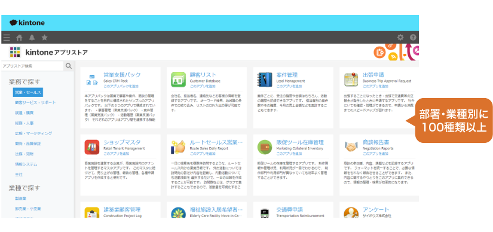Image resolution: width=493 pixels, height=232 pixels.
Task: Open the help question mark icon
Action: (413, 38)
